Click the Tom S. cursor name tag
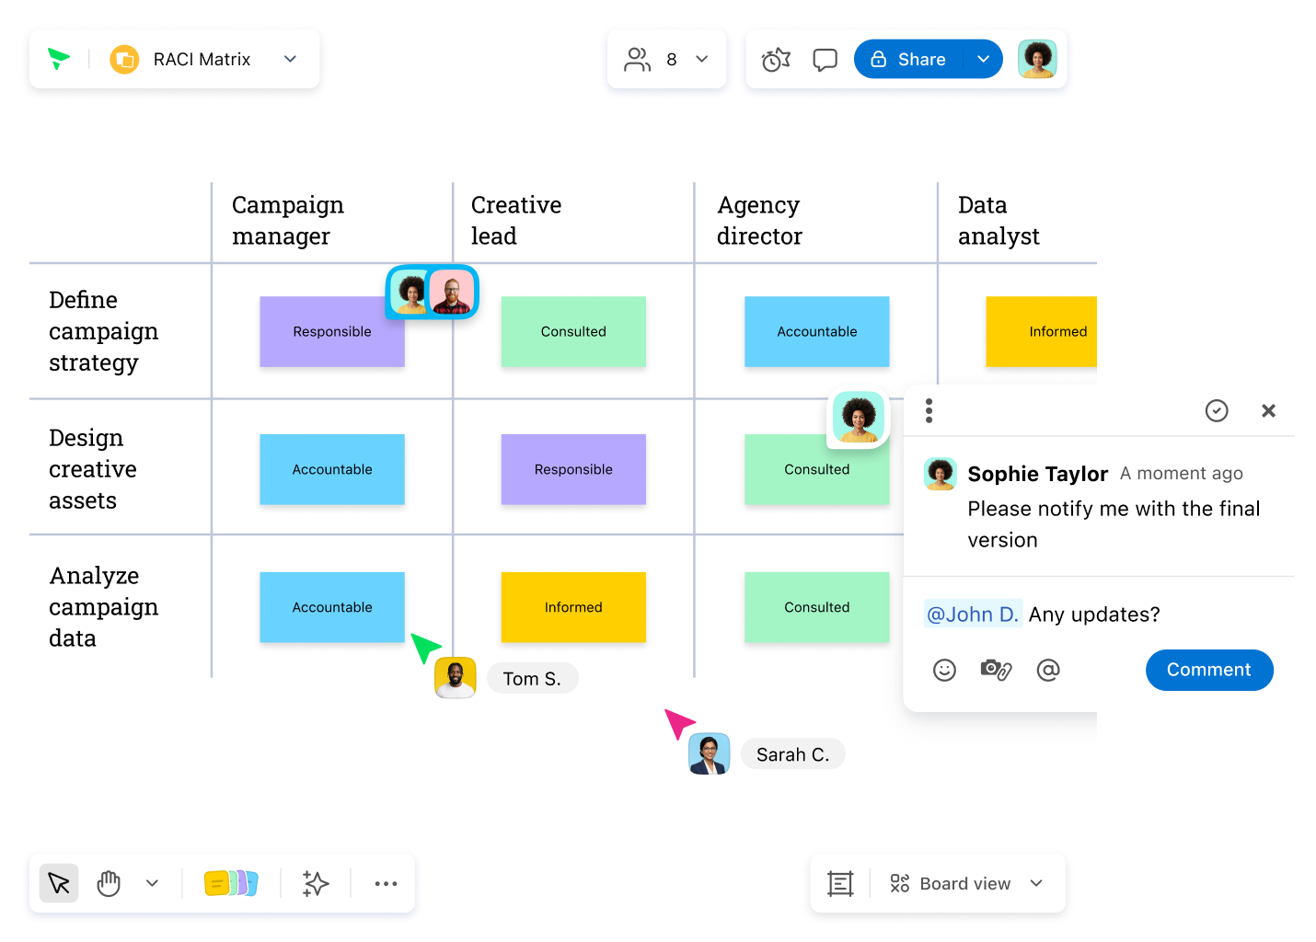Screen dimensions: 1316x942 click(x=532, y=679)
